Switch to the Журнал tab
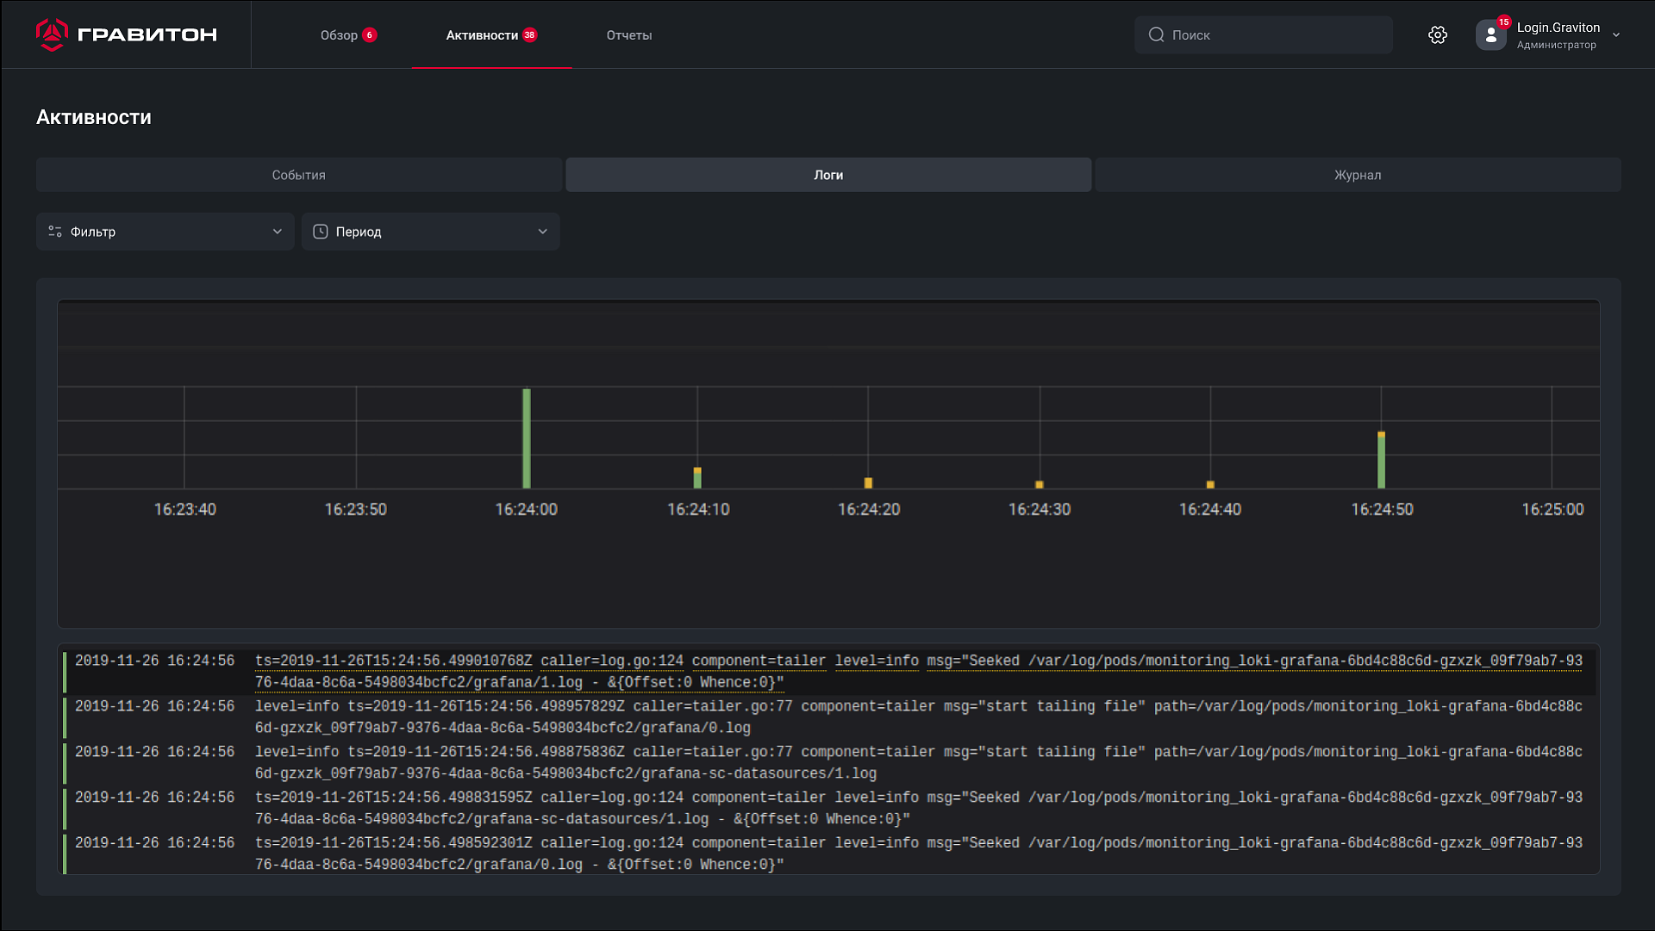Image resolution: width=1655 pixels, height=931 pixels. [x=1358, y=175]
